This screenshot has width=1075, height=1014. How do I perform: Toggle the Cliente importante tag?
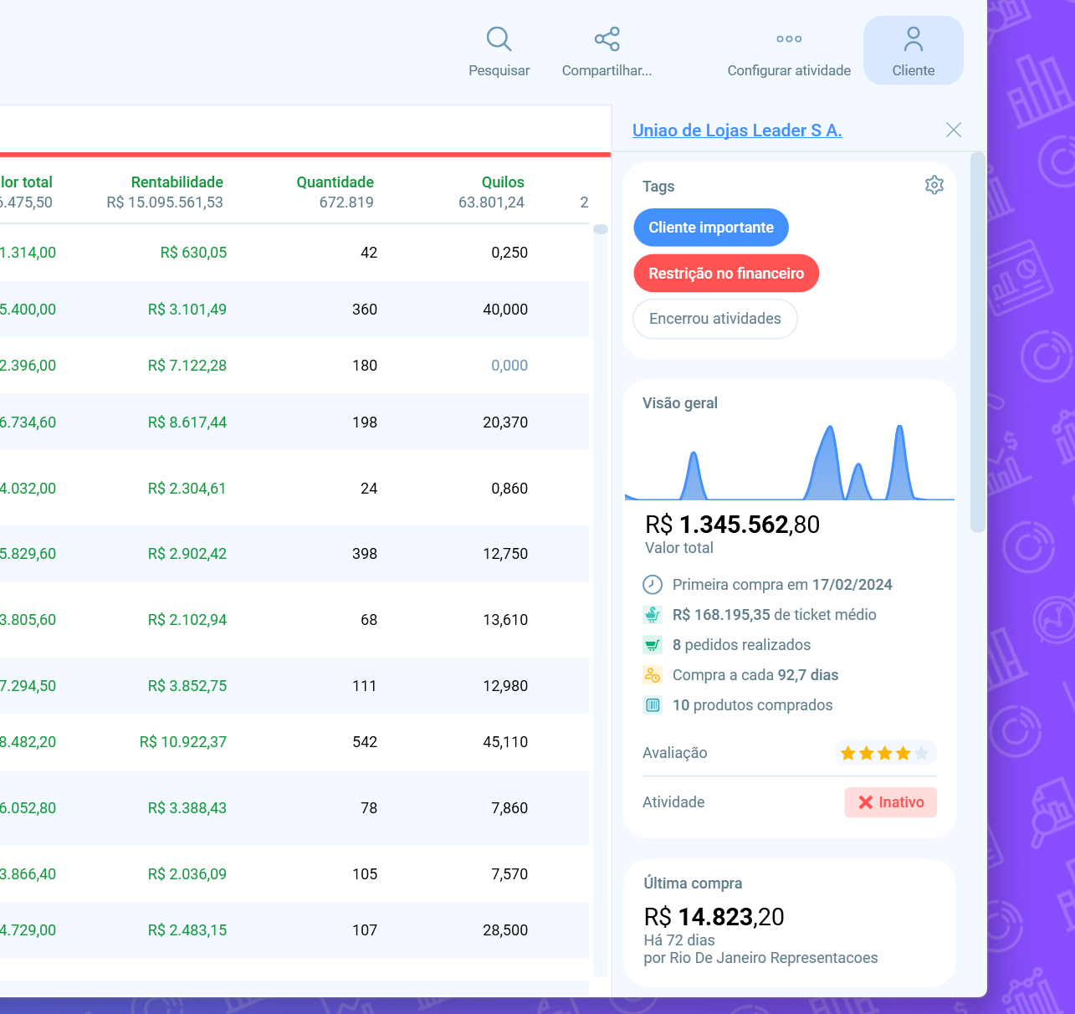tap(710, 228)
